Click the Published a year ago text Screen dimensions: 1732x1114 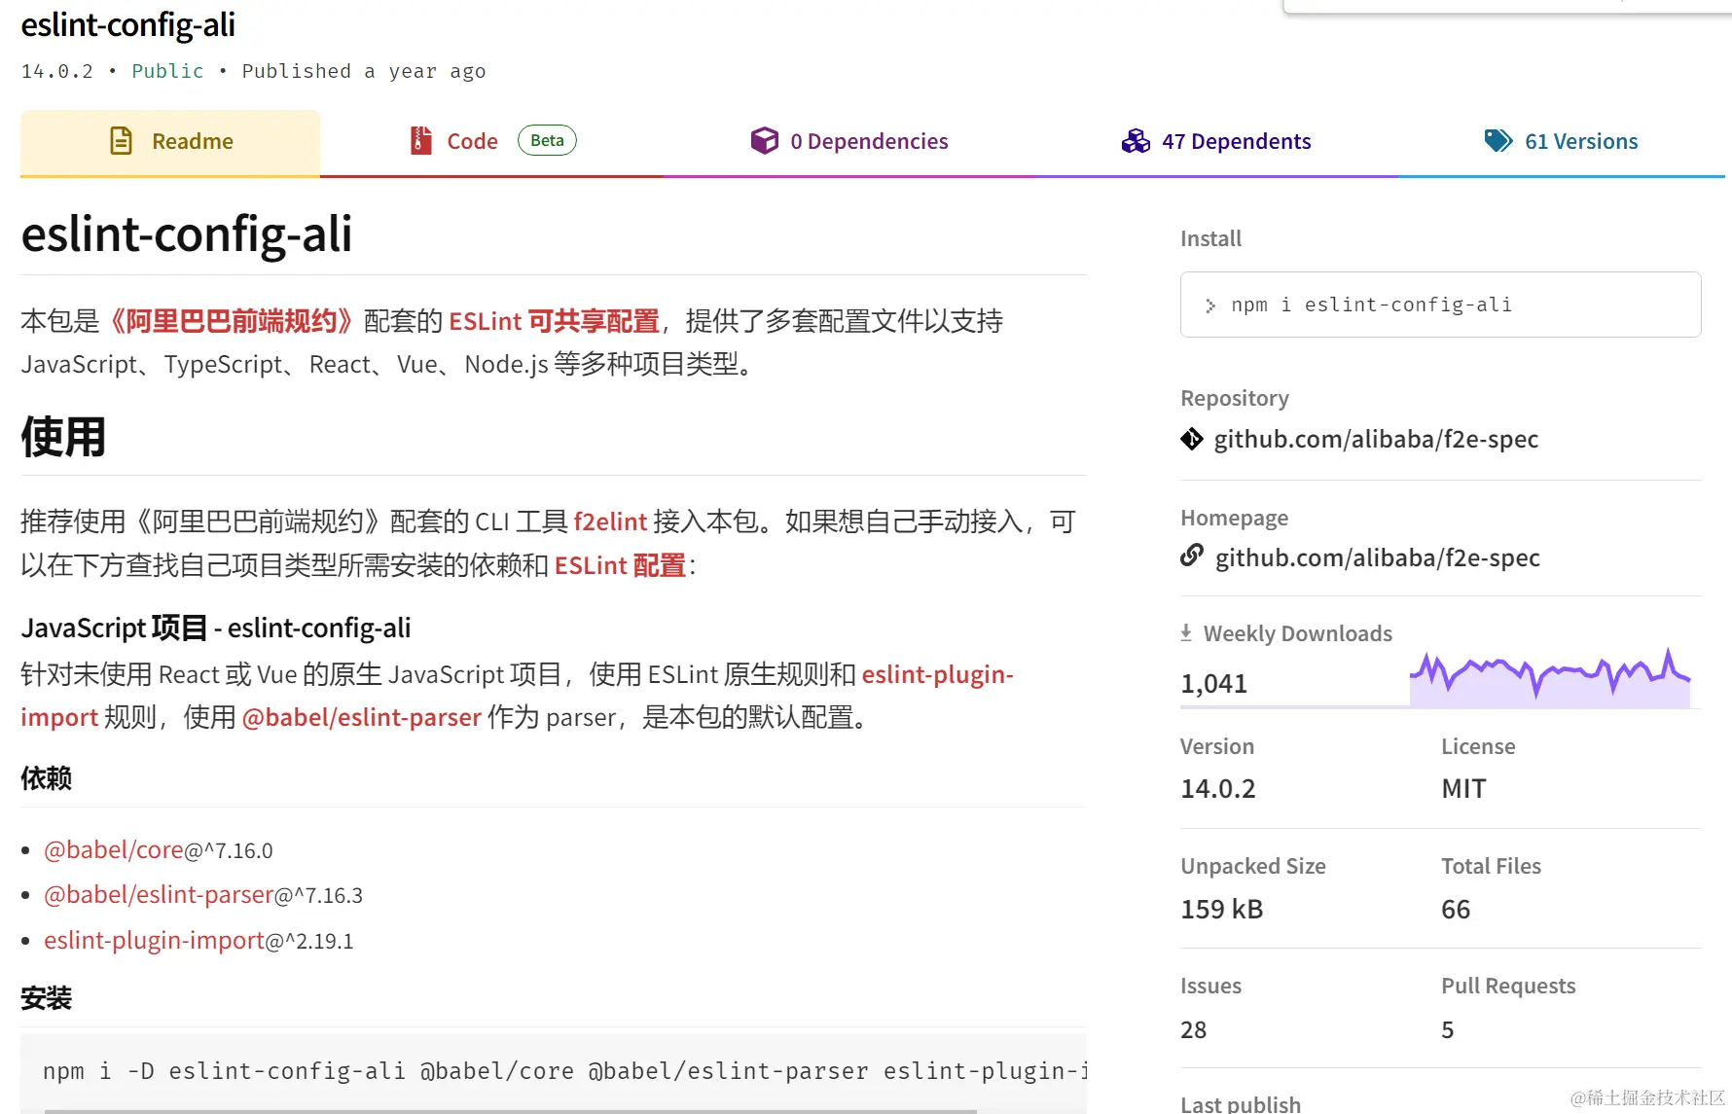[x=364, y=71]
